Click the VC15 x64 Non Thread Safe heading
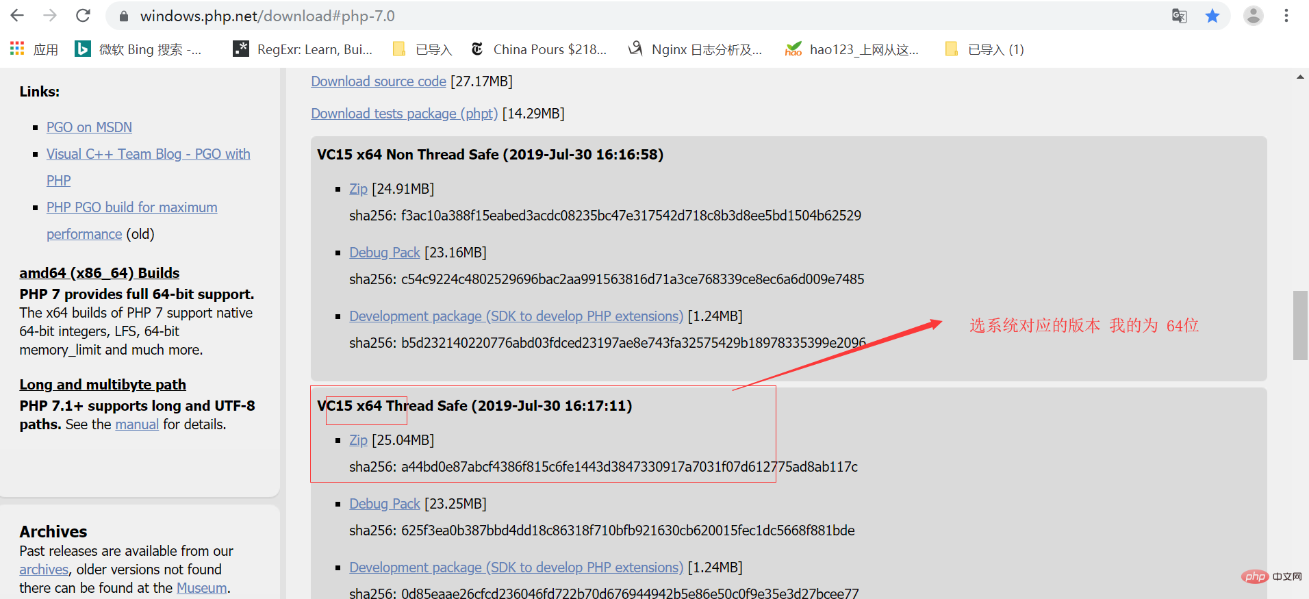 [x=490, y=155]
